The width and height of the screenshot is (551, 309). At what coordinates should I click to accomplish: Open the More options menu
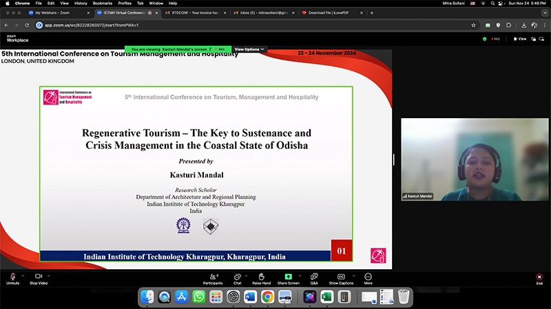point(368,276)
